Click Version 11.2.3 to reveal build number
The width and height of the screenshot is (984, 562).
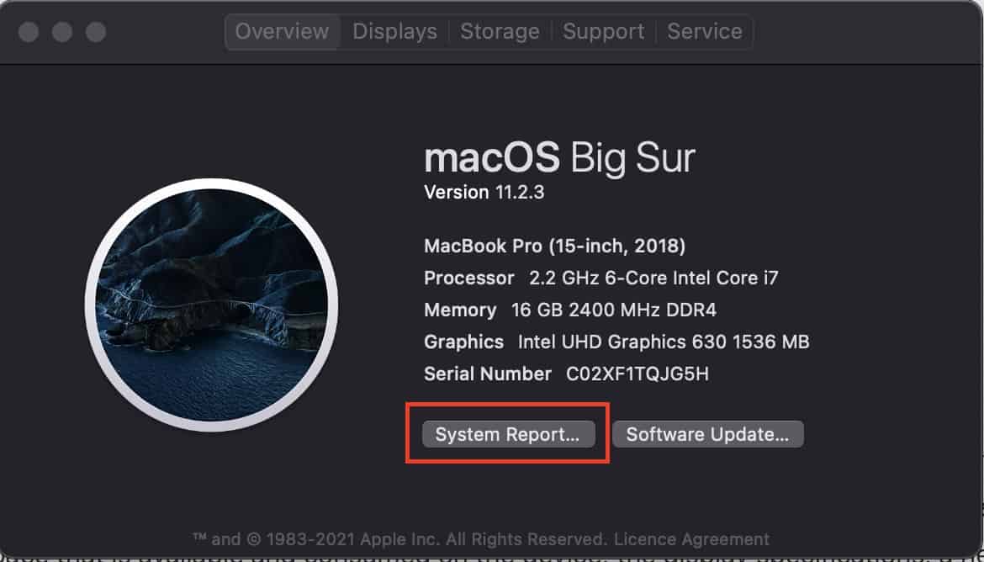[x=484, y=192]
